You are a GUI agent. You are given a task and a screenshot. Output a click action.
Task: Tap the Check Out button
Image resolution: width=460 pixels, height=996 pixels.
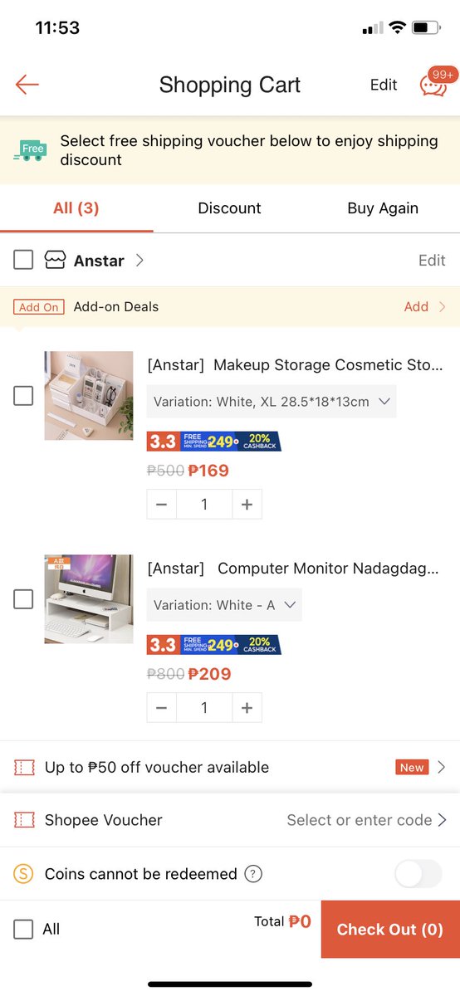click(390, 930)
